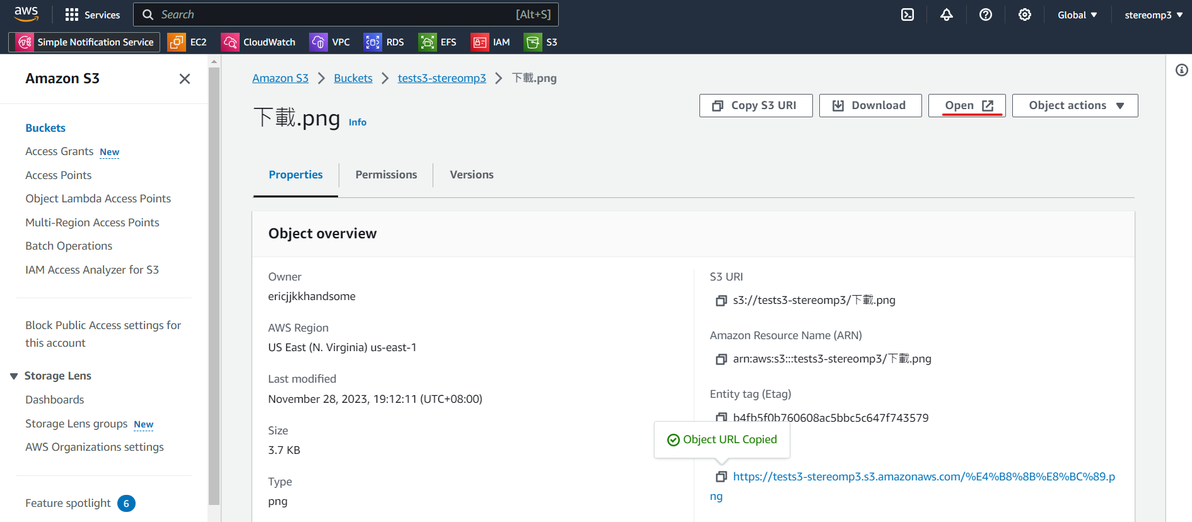Viewport: 1192px width, 522px height.
Task: Open Storage Lens groups
Action: click(x=76, y=424)
